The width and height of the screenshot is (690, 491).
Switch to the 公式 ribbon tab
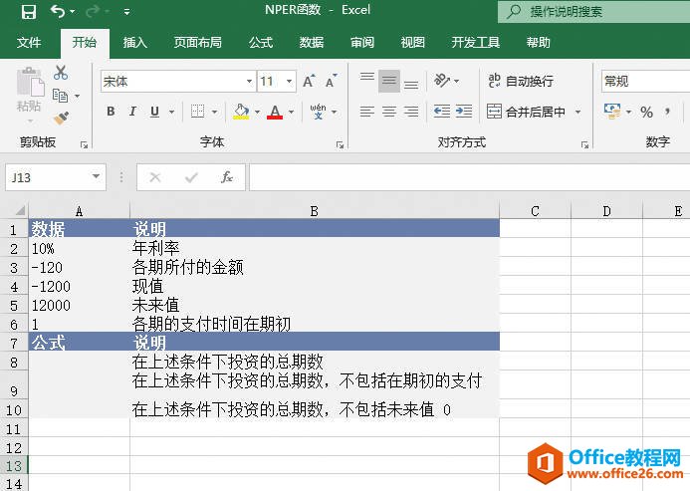point(261,43)
